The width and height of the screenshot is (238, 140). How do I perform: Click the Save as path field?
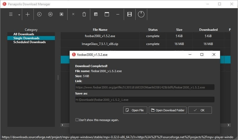145,100
